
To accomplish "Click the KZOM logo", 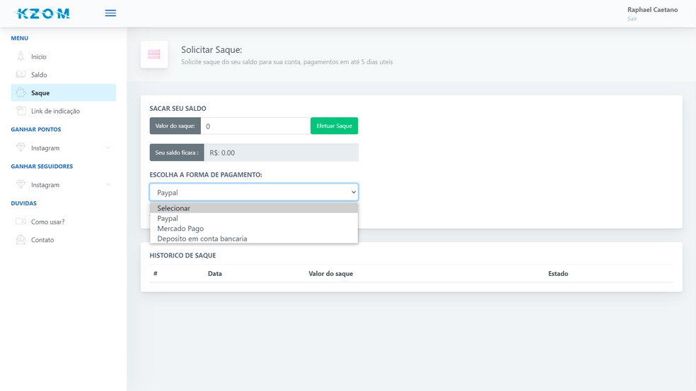I will coord(42,13).
